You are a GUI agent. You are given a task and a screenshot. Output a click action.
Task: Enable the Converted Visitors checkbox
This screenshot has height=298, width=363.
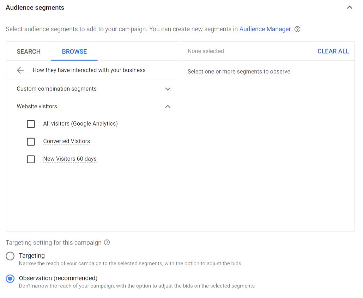tap(31, 141)
